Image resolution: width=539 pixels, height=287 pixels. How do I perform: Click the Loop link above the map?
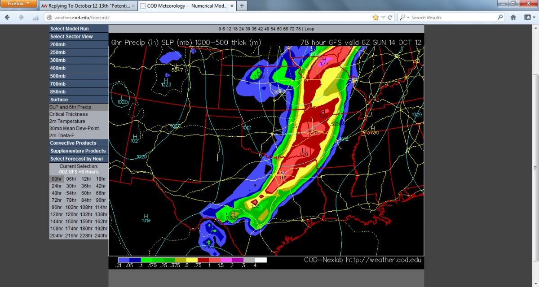tap(309, 29)
